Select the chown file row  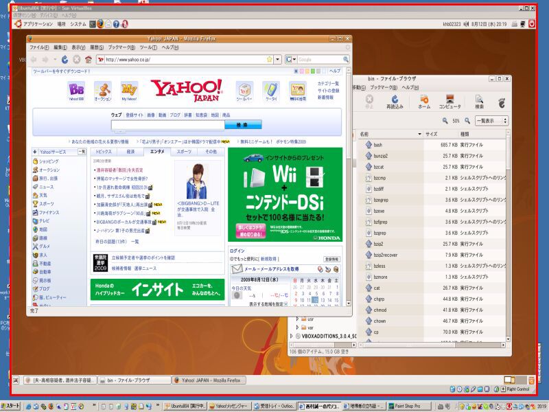432,321
